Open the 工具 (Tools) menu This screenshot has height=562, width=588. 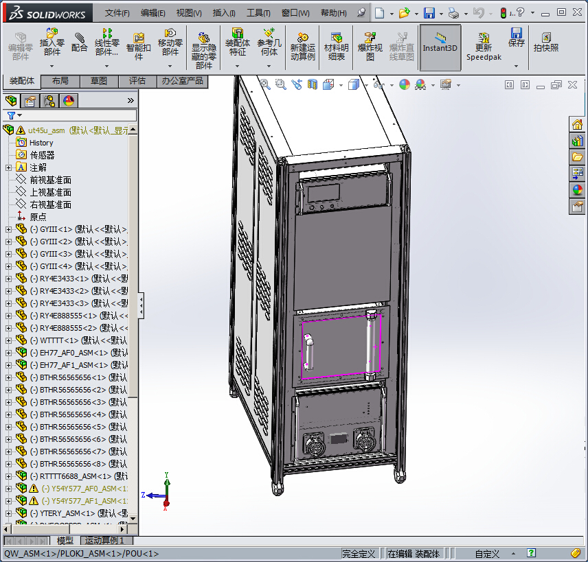pyautogui.click(x=259, y=13)
